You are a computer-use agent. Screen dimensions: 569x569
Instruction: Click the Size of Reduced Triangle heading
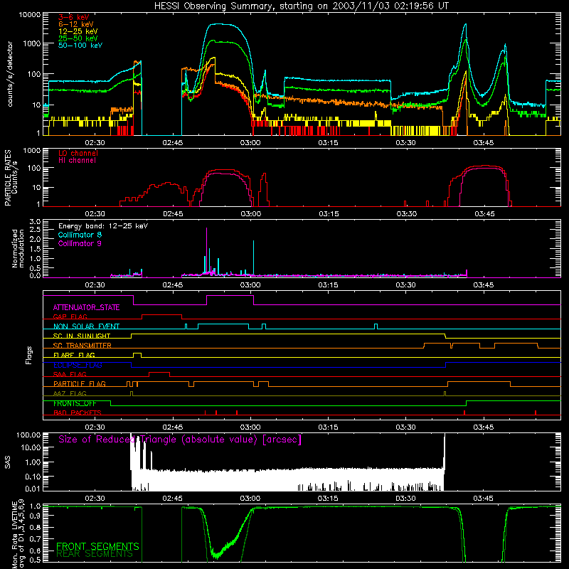pos(180,440)
